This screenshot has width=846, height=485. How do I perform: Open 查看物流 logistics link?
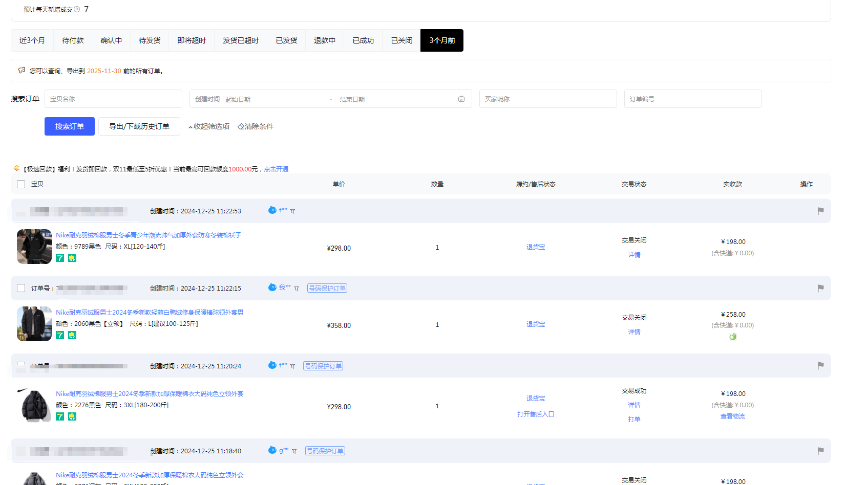[x=733, y=416]
